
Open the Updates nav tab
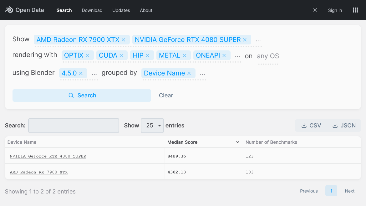[x=121, y=10]
